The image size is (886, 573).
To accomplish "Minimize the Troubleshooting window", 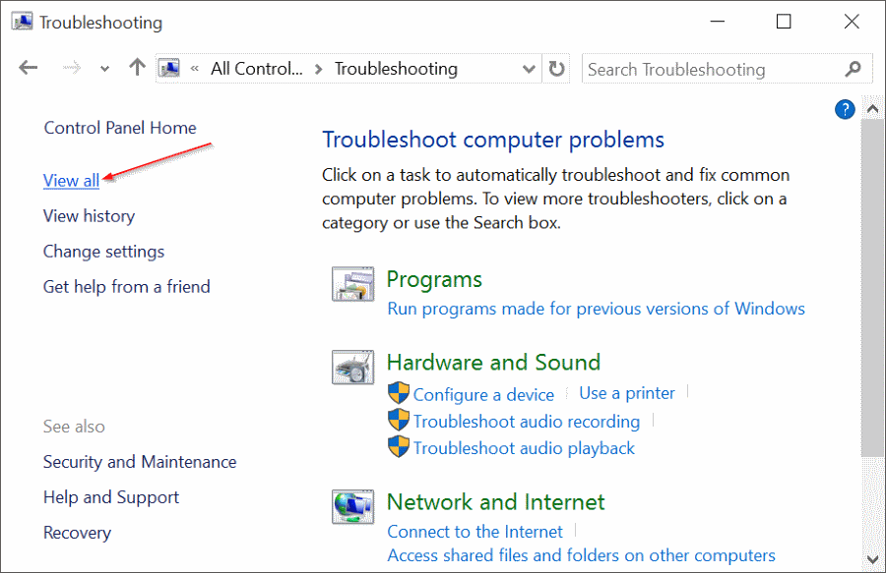I will [718, 22].
